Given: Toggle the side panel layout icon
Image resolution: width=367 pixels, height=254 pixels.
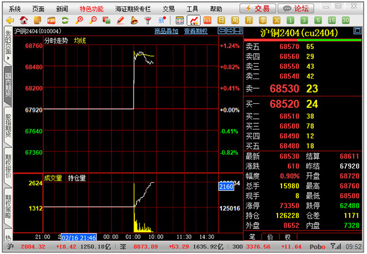Looking at the screenshot, I should pos(239,30).
